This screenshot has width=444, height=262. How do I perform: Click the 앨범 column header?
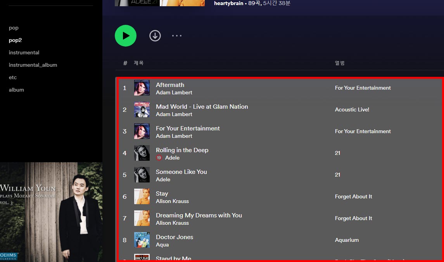point(340,63)
